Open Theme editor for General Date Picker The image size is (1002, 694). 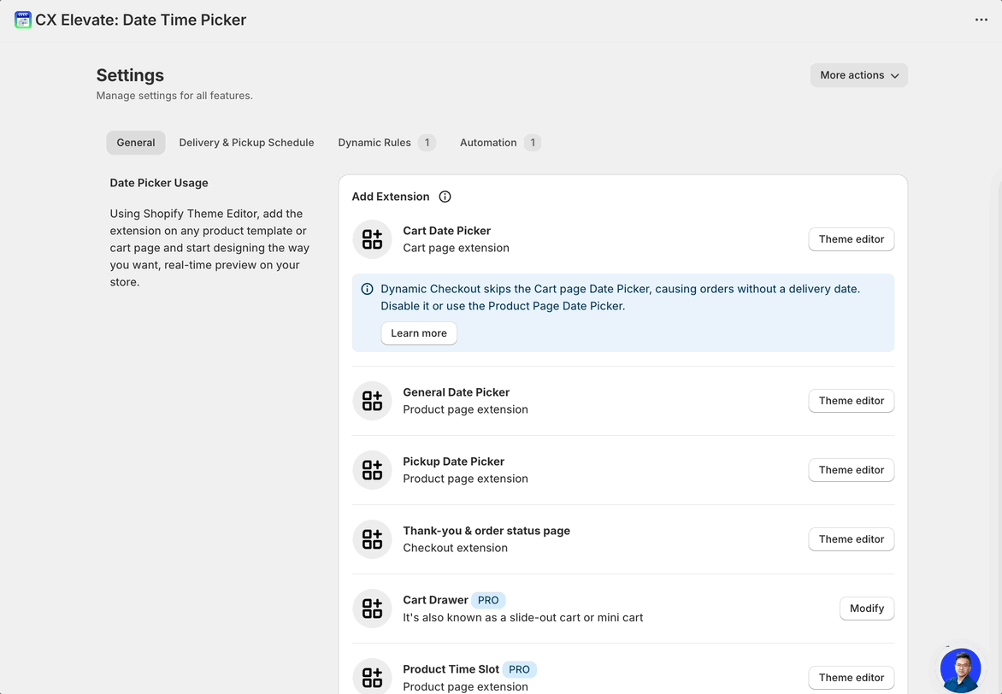click(852, 401)
